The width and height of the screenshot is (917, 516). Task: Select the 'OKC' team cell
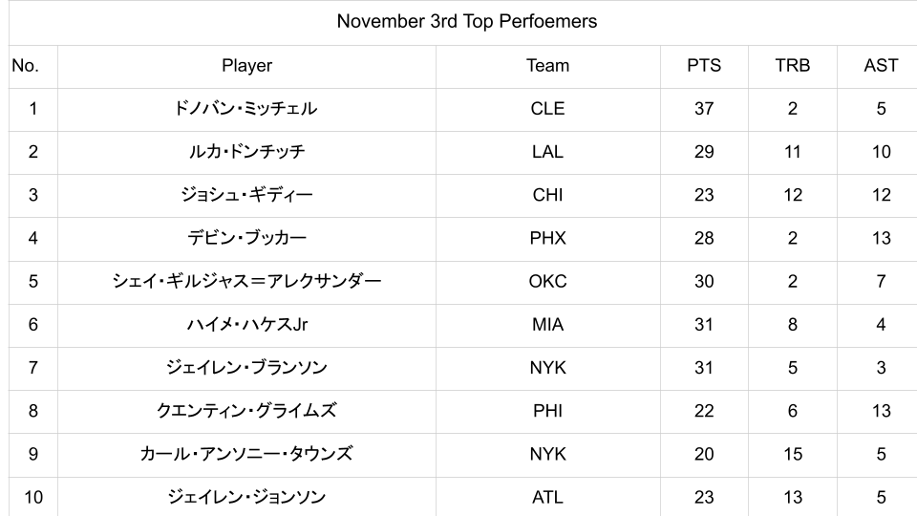547,282
